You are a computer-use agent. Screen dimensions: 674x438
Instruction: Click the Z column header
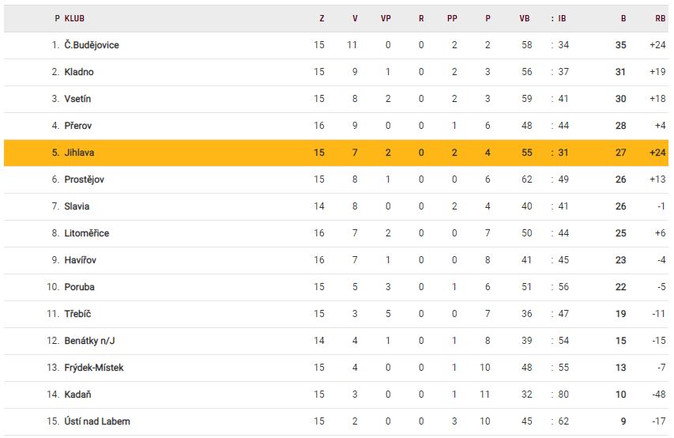point(322,18)
